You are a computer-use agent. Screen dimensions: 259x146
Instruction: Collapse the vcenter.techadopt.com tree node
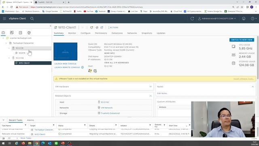coord(3,38)
